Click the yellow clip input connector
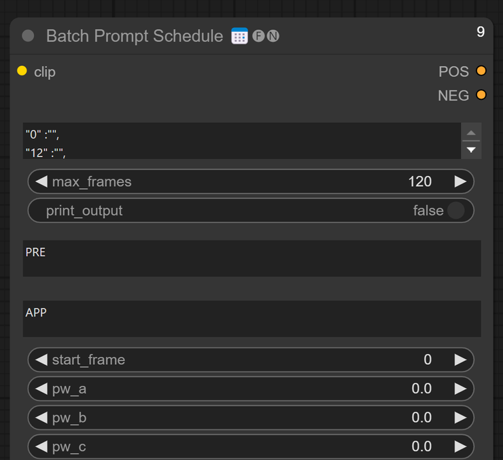The image size is (503, 460). (22, 71)
